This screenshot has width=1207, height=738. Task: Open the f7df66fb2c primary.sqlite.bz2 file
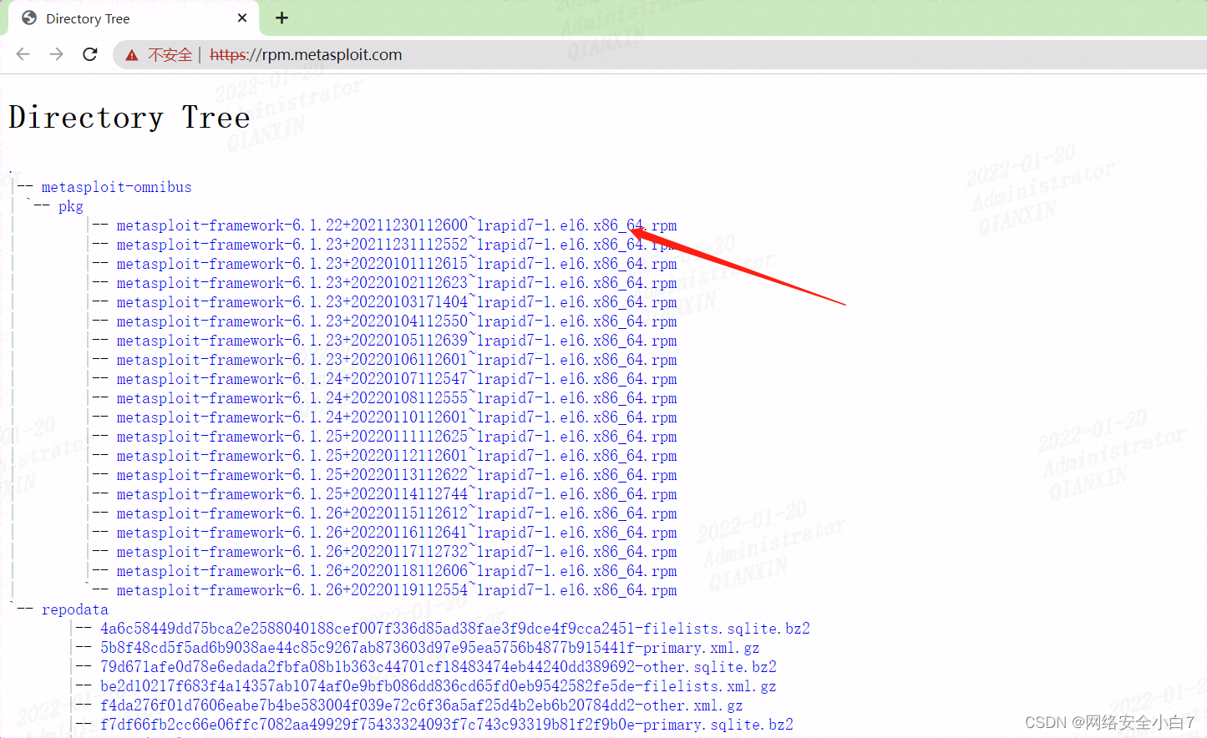[x=447, y=725]
